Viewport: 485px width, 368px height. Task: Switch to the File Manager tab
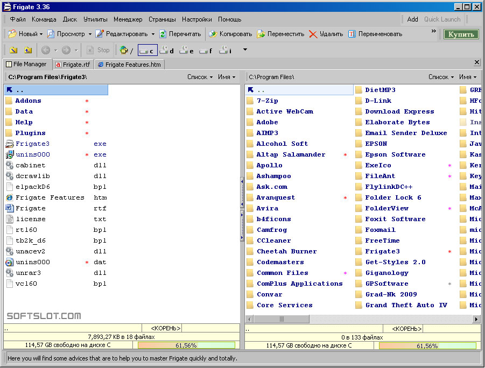pos(26,64)
